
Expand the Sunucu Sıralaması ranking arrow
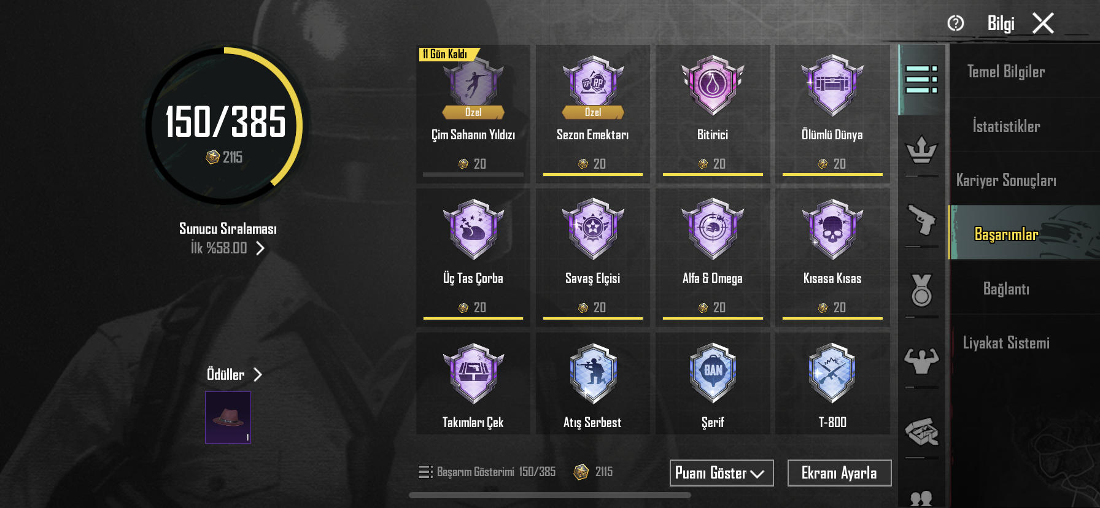coord(260,248)
